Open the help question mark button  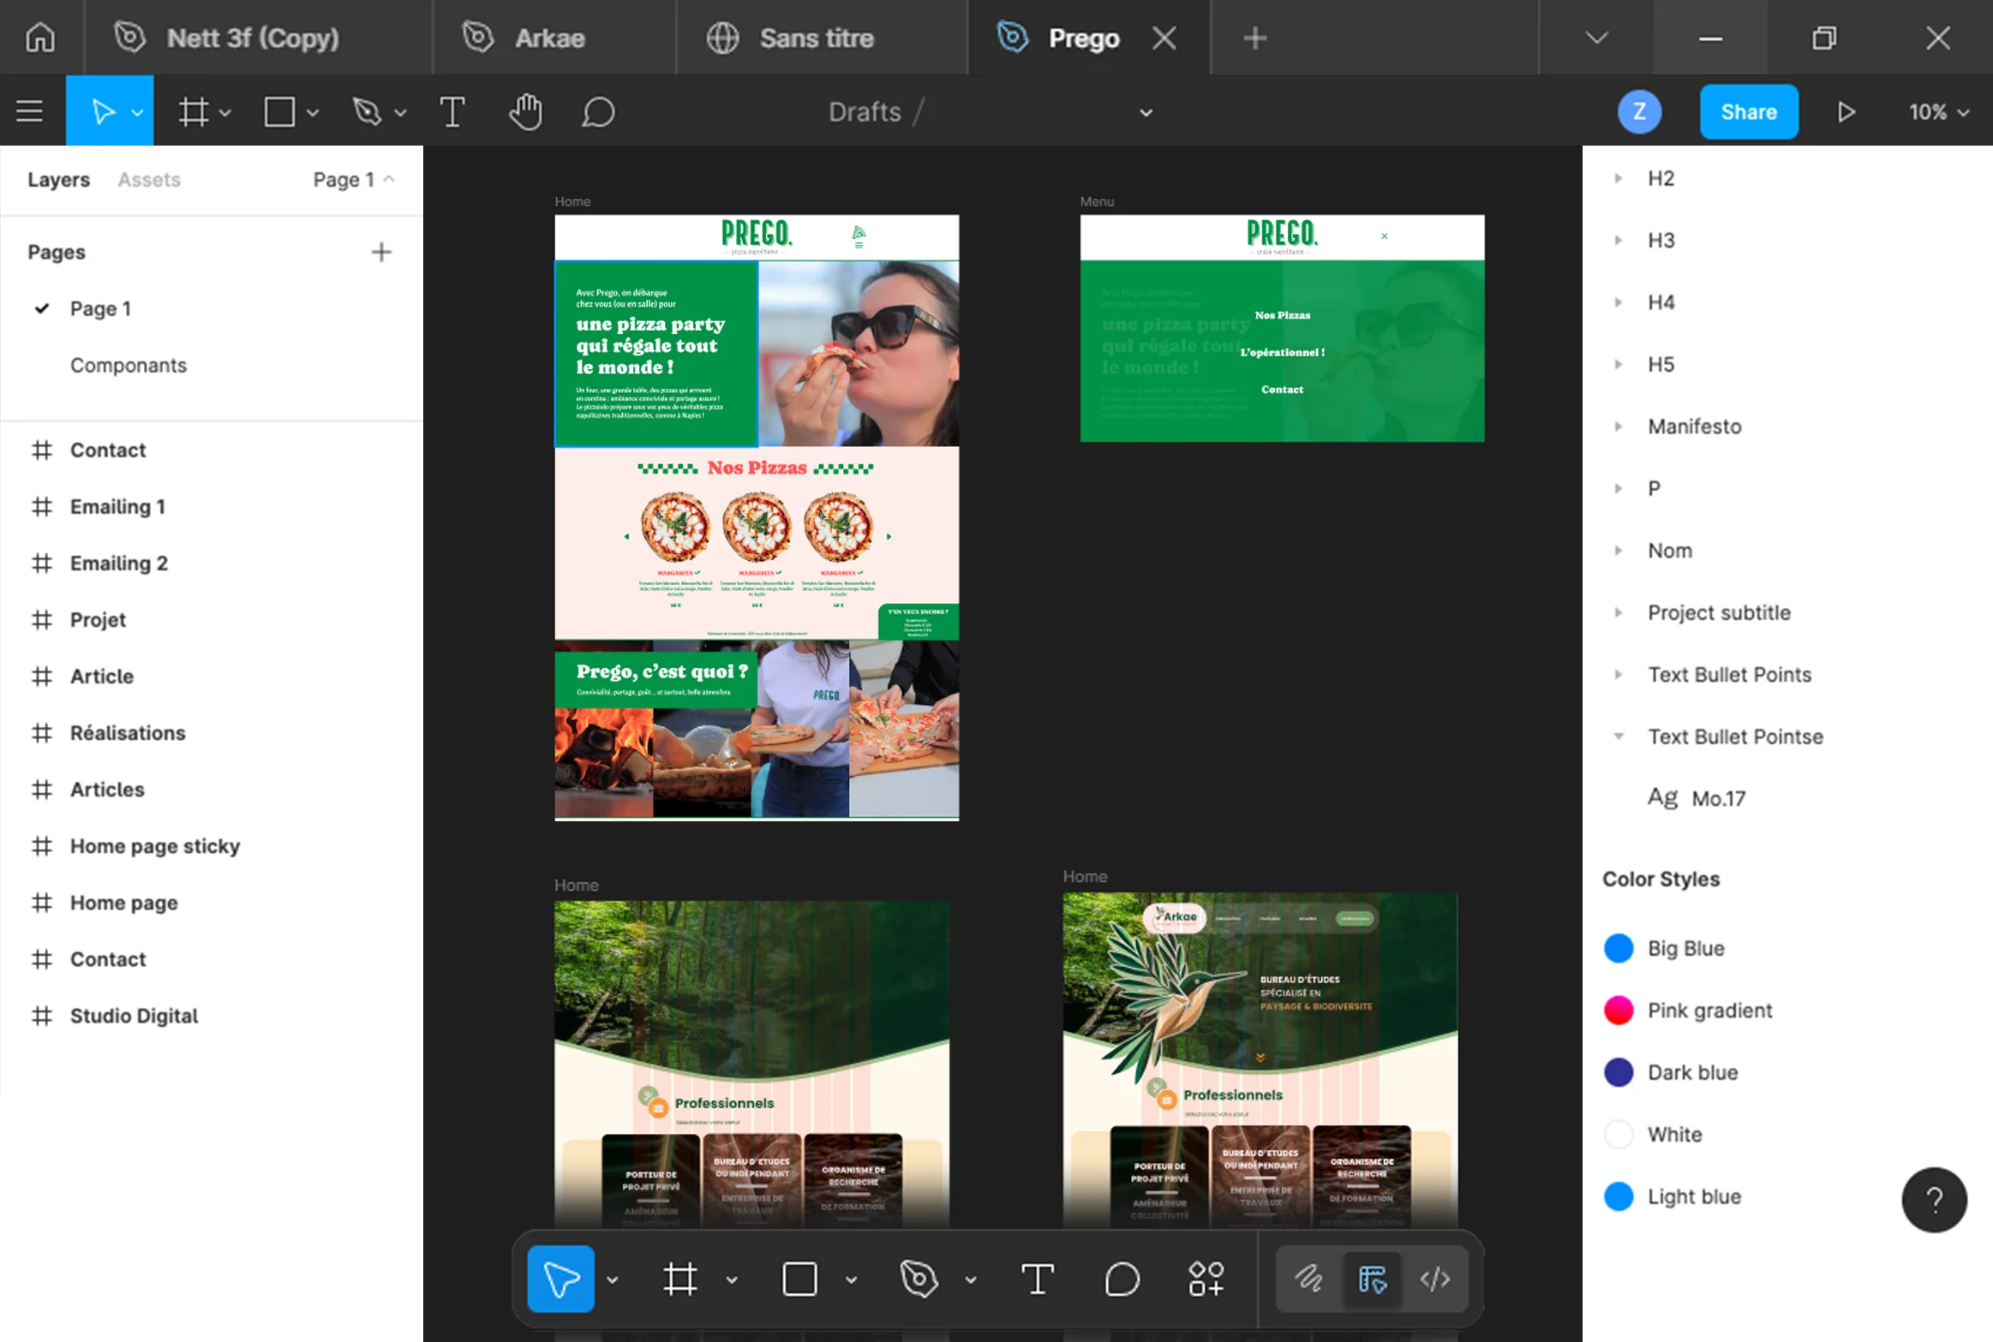[1934, 1199]
